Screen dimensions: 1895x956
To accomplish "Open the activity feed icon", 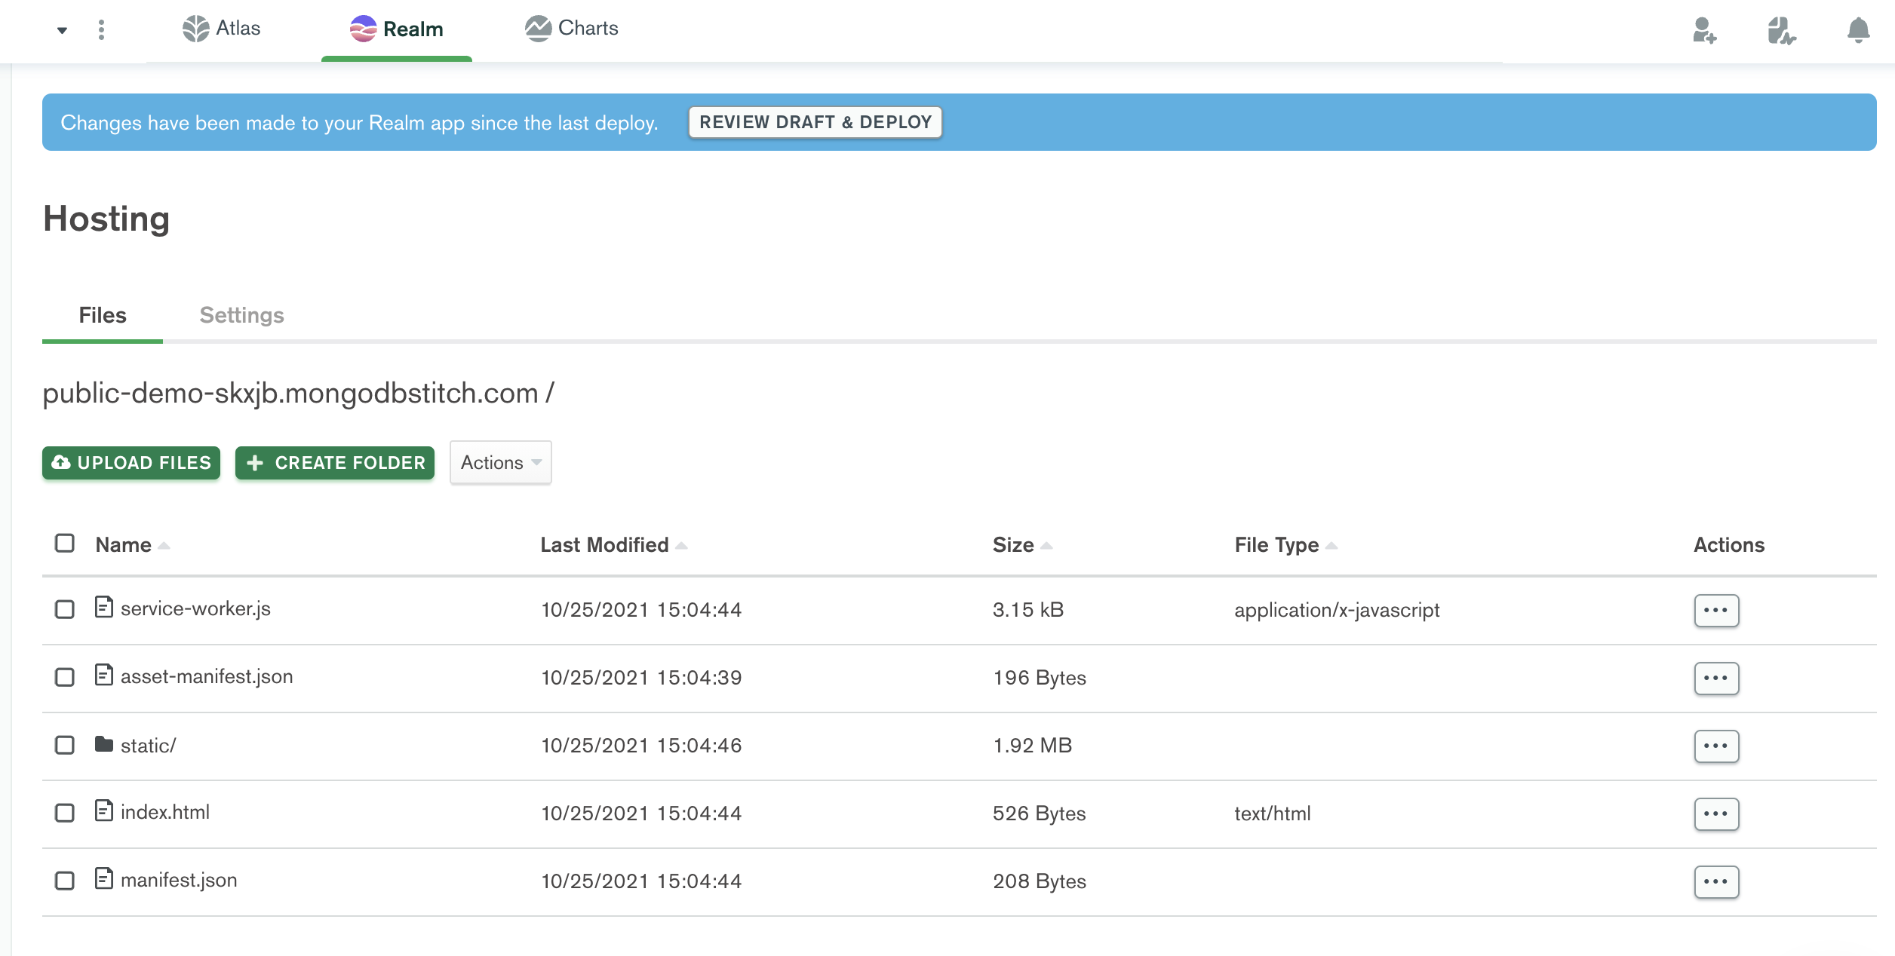I will click(x=1781, y=30).
